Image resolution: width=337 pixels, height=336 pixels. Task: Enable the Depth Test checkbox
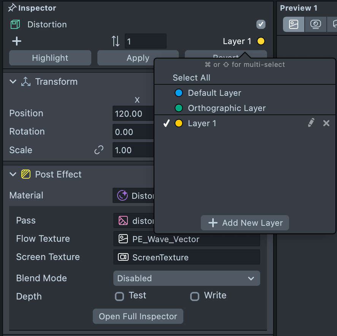point(119,296)
